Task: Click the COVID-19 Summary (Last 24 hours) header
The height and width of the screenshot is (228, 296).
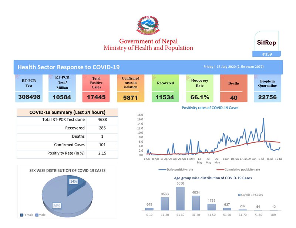Action: (67, 113)
